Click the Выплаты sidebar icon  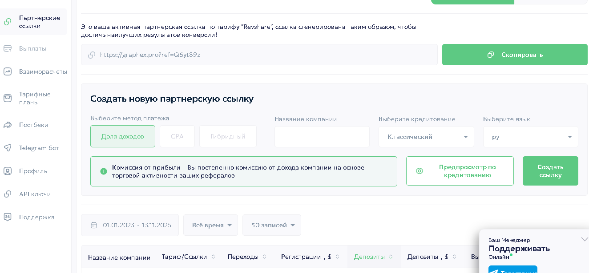click(x=8, y=48)
